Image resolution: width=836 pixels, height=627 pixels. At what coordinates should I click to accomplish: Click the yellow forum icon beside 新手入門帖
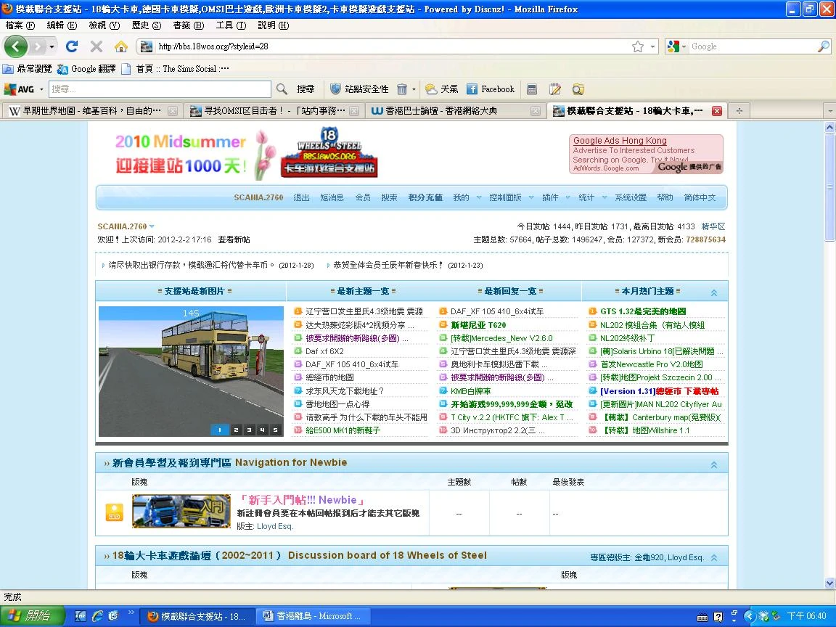[114, 512]
